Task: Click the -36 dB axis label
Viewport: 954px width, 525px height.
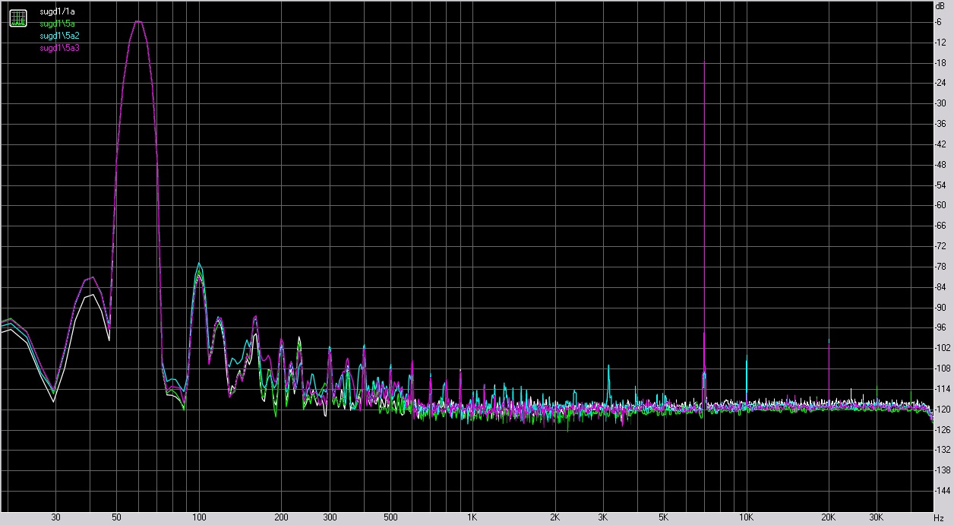Action: [940, 124]
